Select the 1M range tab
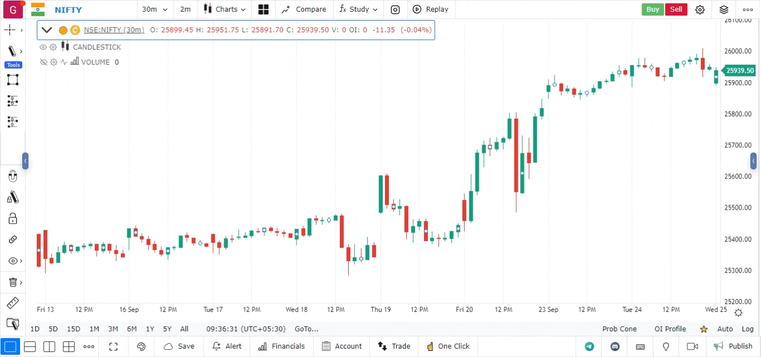Screen dimensions: 761x357 point(94,329)
